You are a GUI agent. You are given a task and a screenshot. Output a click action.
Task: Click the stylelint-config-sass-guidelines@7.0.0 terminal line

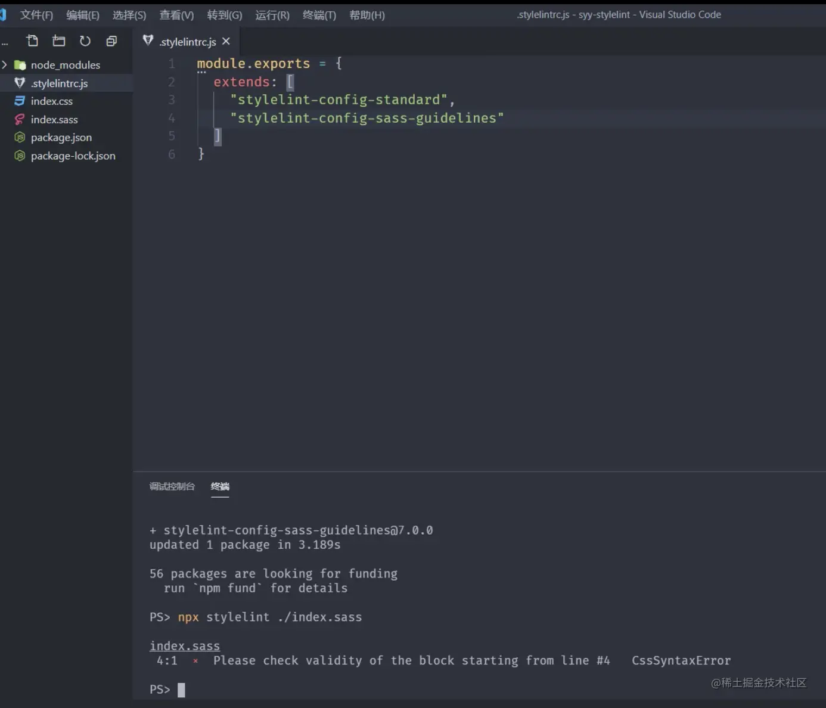(291, 530)
